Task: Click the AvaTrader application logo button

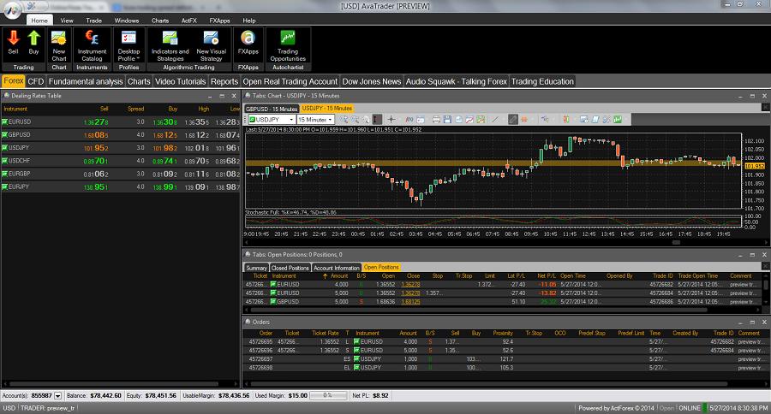Action: pos(12,9)
